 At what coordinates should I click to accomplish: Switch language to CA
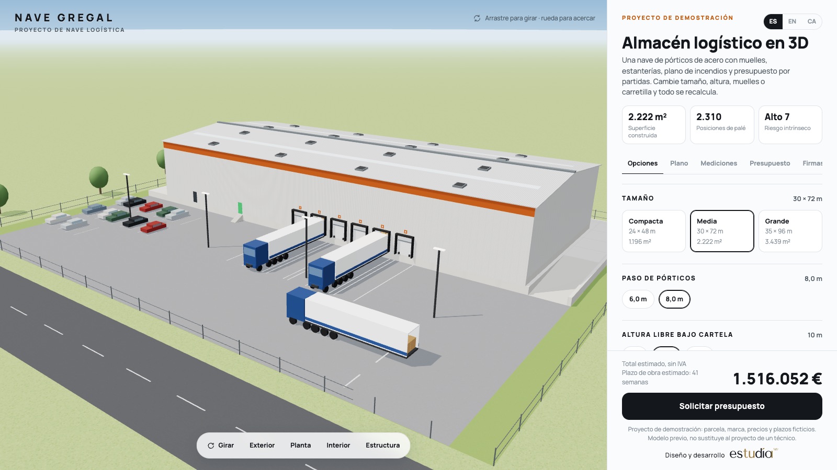click(x=811, y=21)
